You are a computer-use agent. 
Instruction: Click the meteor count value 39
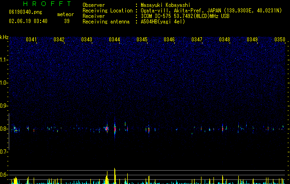67,21
